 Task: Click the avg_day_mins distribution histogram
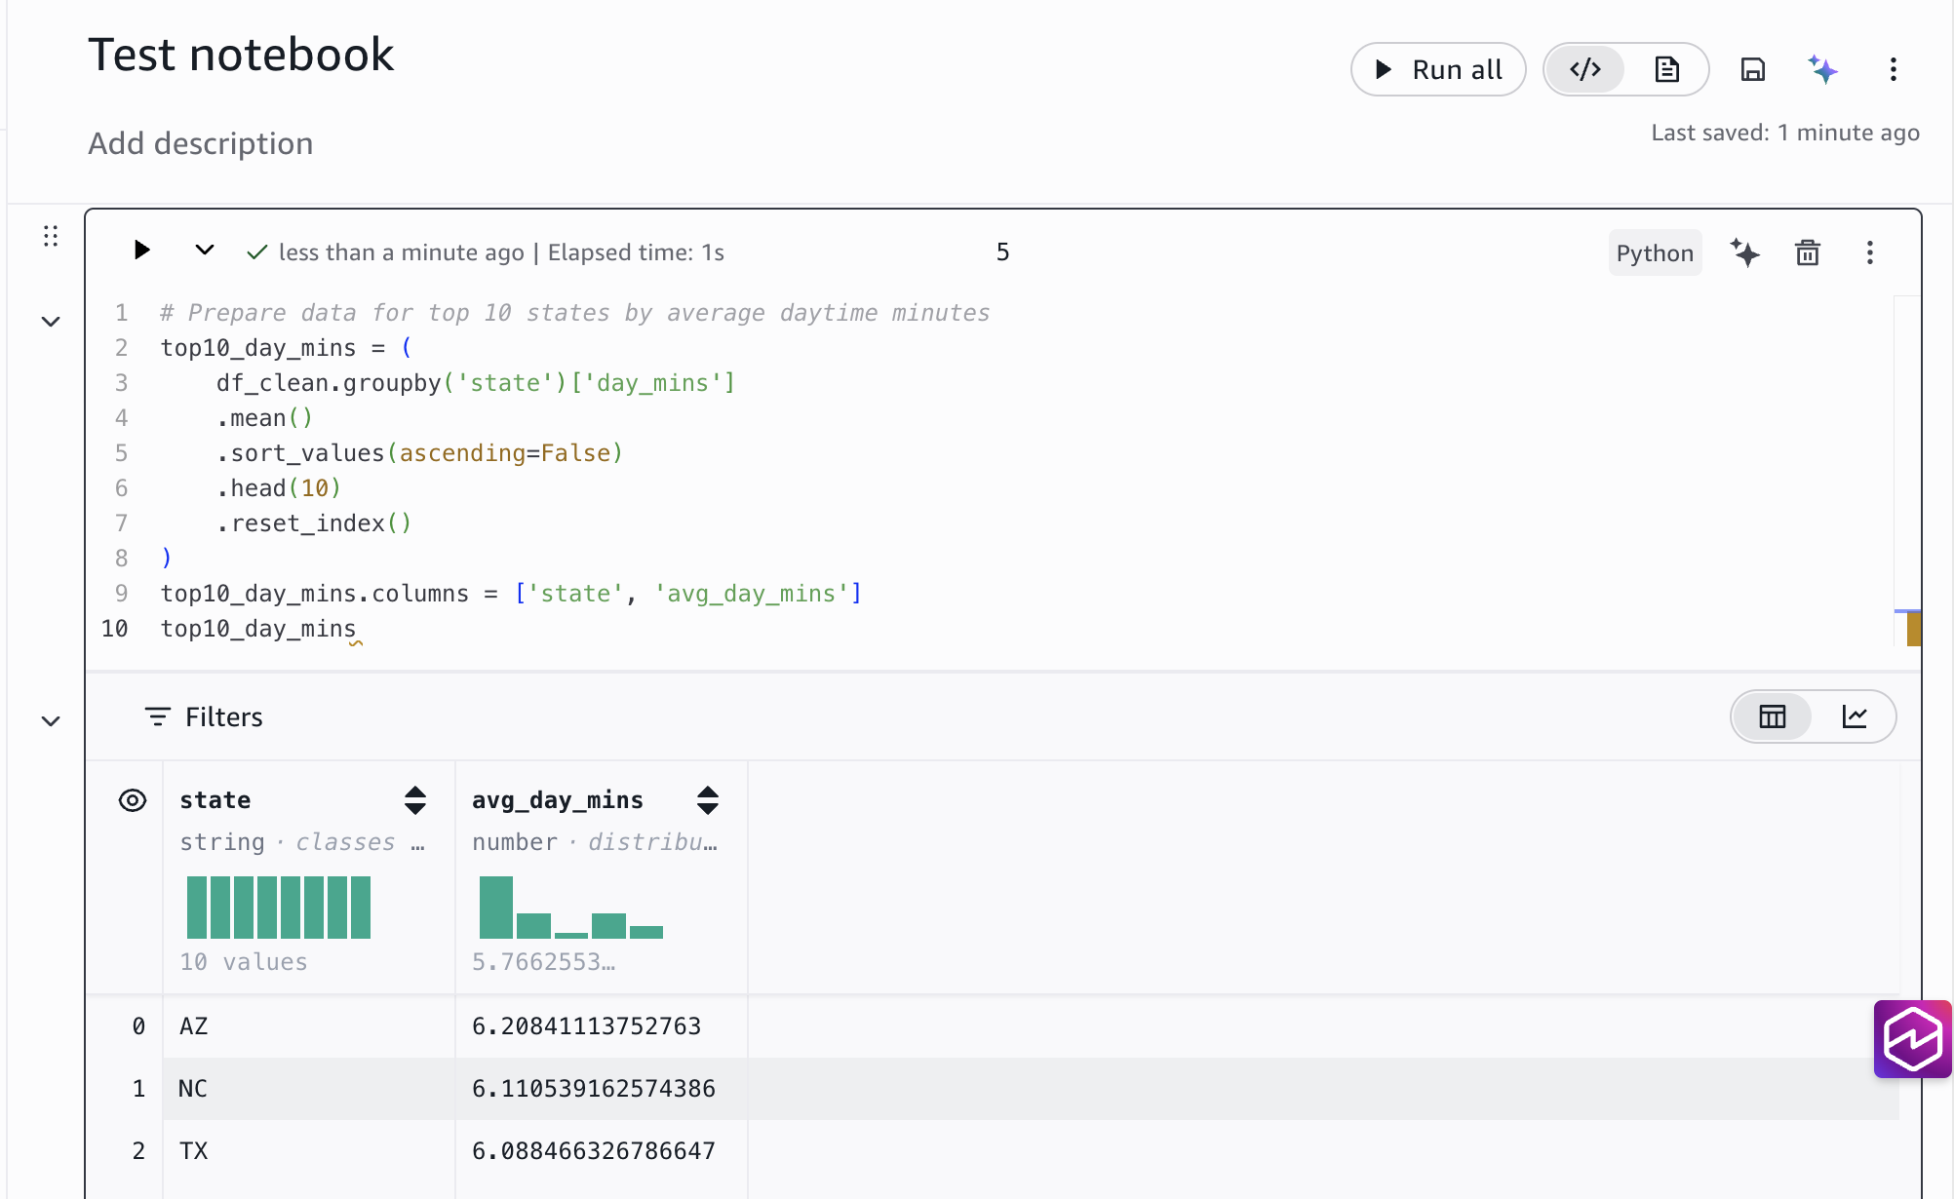[571, 907]
